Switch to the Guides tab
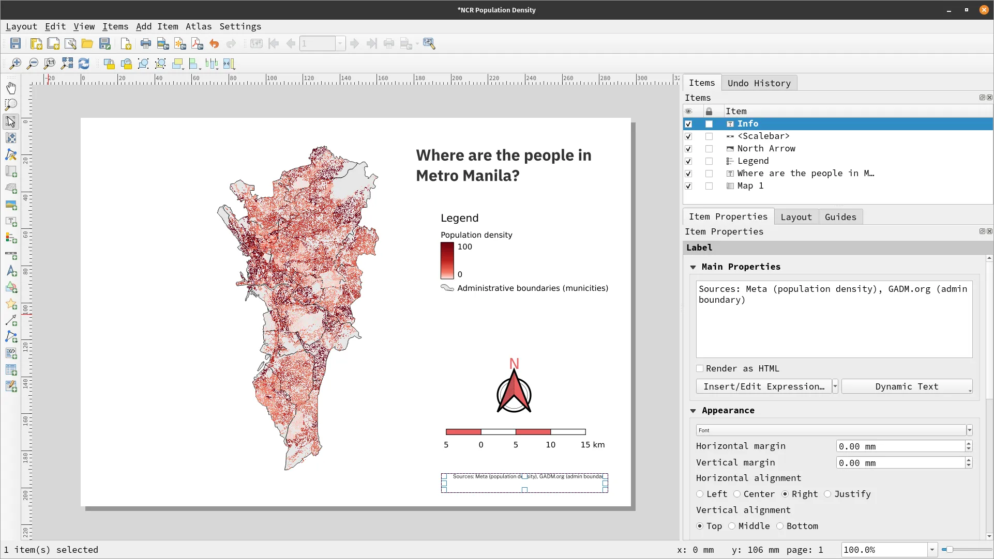994x559 pixels. (840, 217)
